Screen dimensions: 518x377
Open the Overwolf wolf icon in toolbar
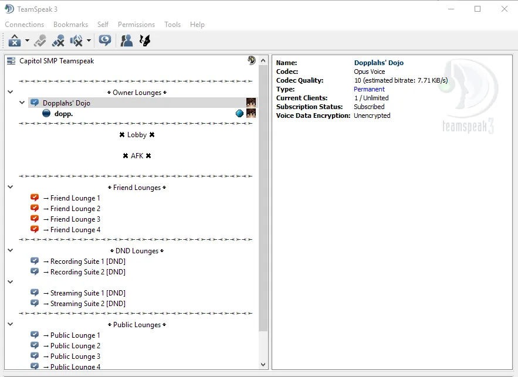tap(145, 40)
